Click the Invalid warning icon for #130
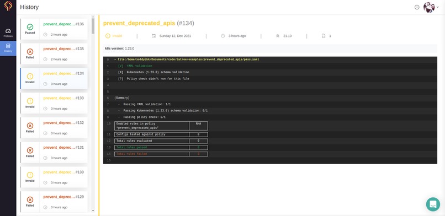The image size is (445, 216). [x=30, y=175]
